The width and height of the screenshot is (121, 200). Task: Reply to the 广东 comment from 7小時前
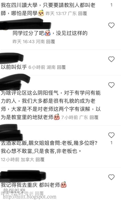pos(94,117)
